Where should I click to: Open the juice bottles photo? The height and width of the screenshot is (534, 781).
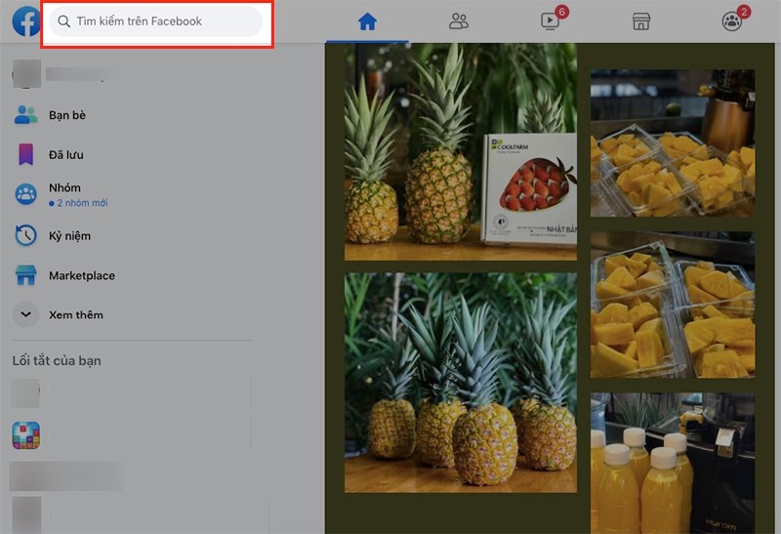672,464
